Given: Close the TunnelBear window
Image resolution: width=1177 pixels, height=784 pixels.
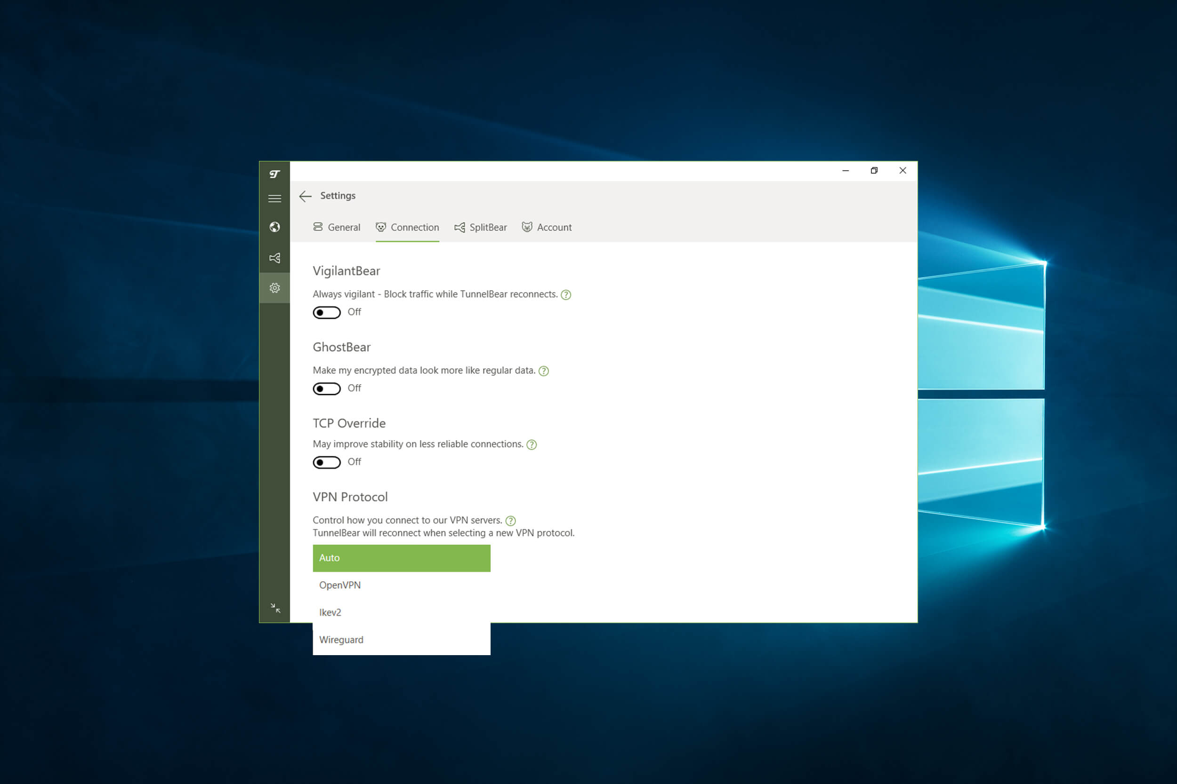Looking at the screenshot, I should point(903,171).
